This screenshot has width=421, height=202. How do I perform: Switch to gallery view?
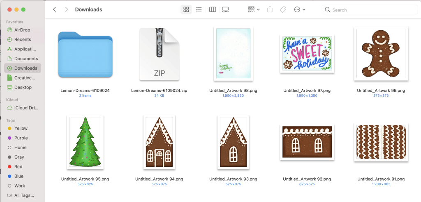(x=225, y=10)
